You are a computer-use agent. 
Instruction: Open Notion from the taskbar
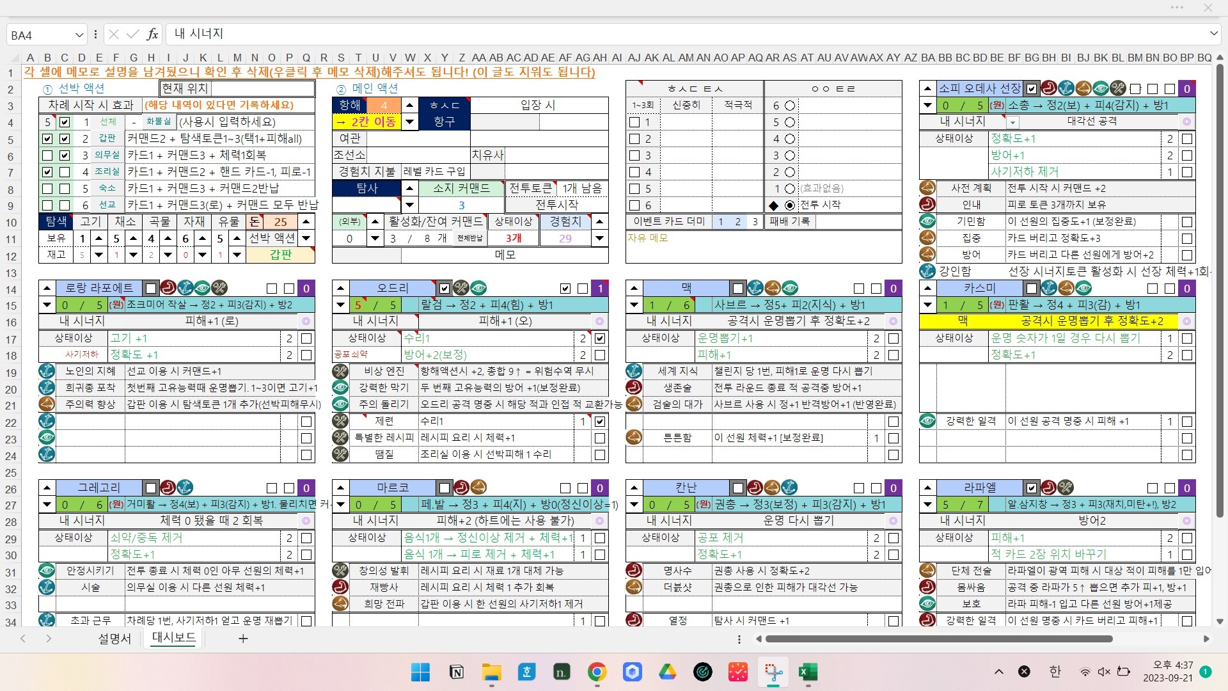(x=457, y=672)
